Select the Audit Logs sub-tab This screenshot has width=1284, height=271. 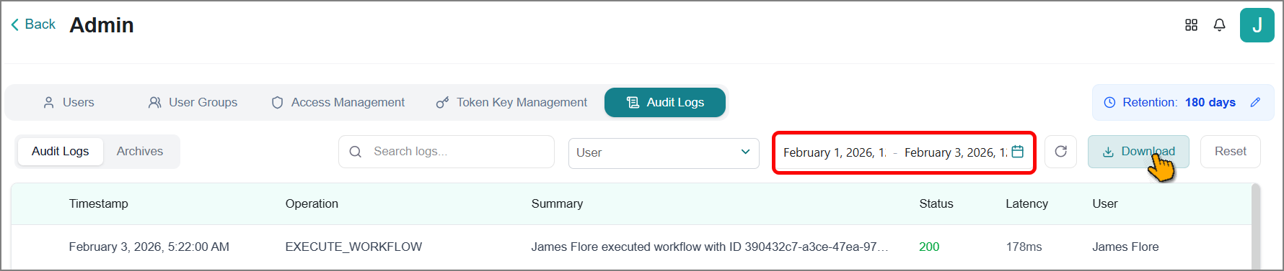pyautogui.click(x=61, y=152)
